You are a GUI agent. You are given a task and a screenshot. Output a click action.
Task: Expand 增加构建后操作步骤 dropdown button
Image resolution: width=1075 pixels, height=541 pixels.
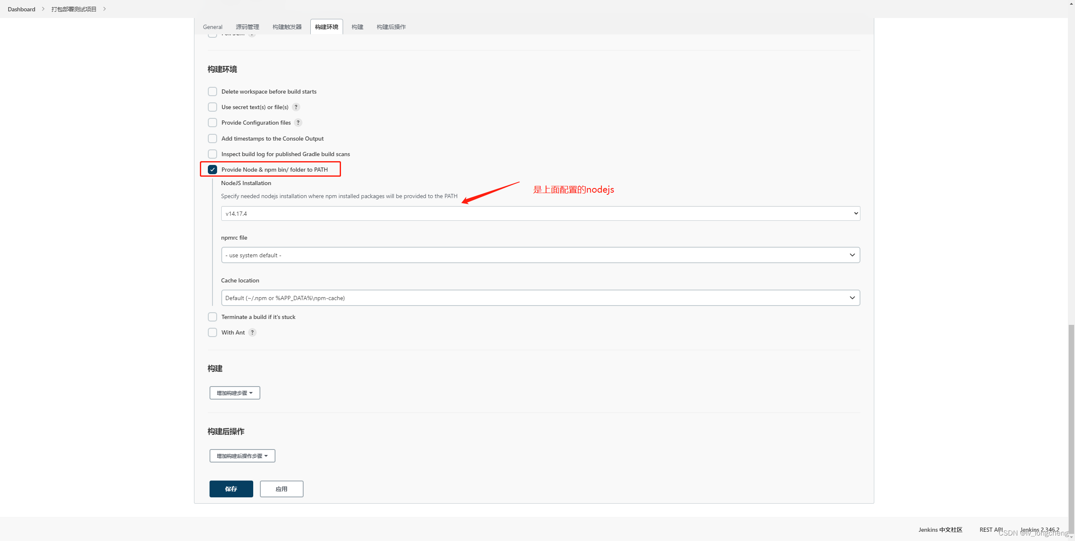point(242,456)
